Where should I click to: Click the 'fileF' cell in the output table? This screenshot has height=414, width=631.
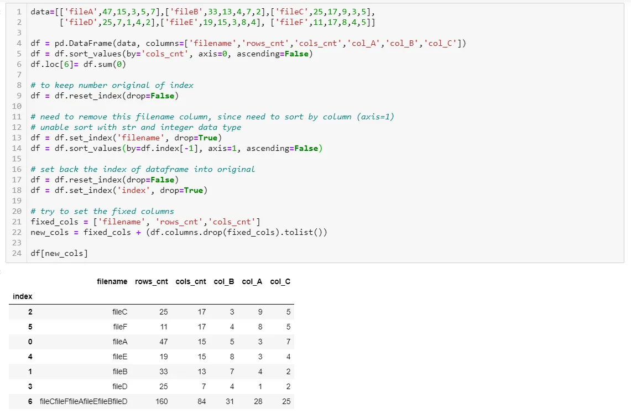[120, 327]
